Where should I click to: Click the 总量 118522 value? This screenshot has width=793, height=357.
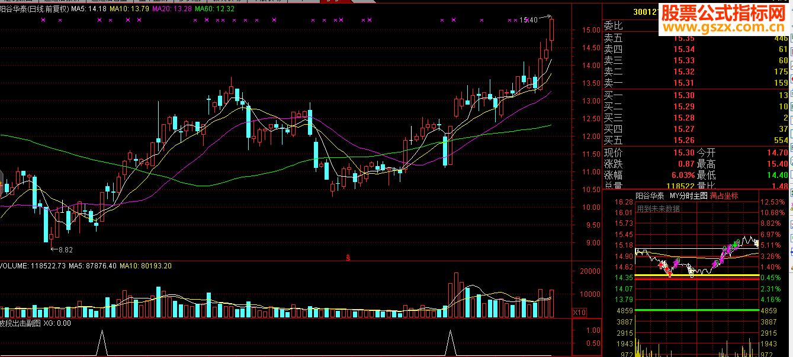680,186
